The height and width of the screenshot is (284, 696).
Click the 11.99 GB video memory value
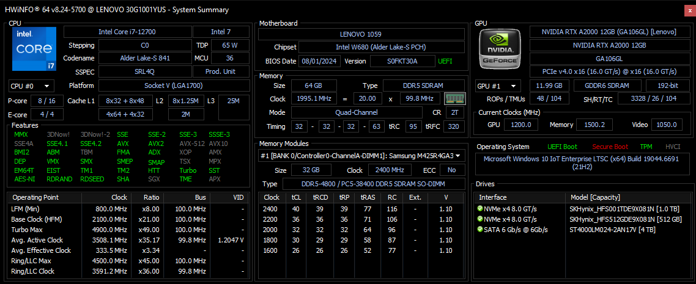[x=549, y=86]
